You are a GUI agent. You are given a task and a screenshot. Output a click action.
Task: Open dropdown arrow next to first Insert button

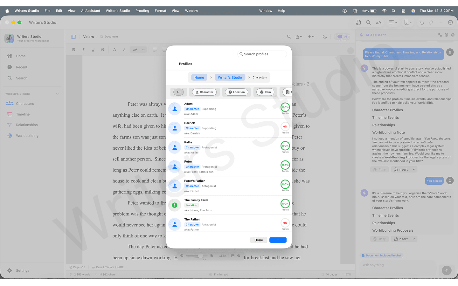(414, 169)
